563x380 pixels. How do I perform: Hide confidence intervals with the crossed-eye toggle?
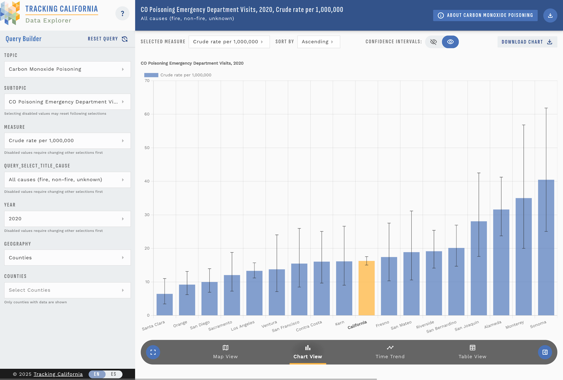click(x=433, y=42)
